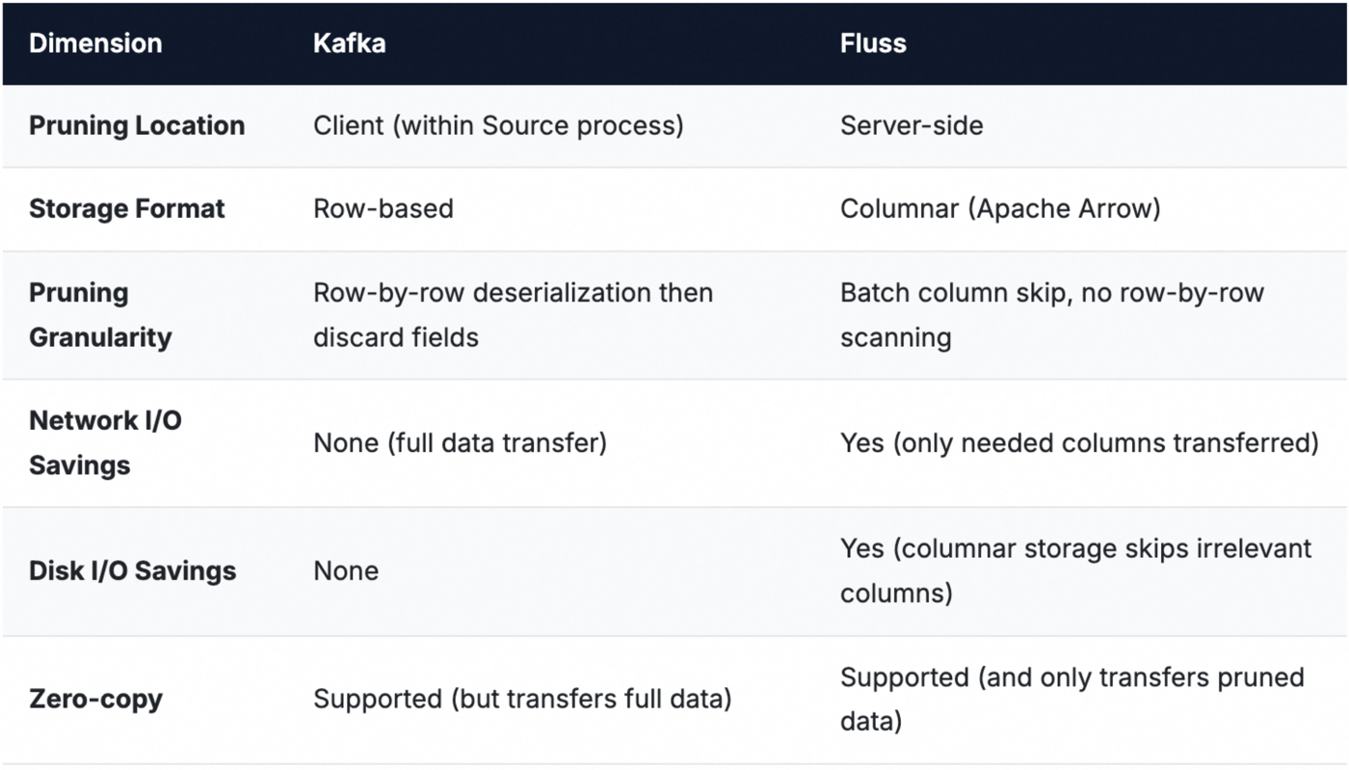Click "Yes (columnar storage skips irrelevant columns)" cell
The height and width of the screenshot is (770, 1349).
click(1075, 571)
